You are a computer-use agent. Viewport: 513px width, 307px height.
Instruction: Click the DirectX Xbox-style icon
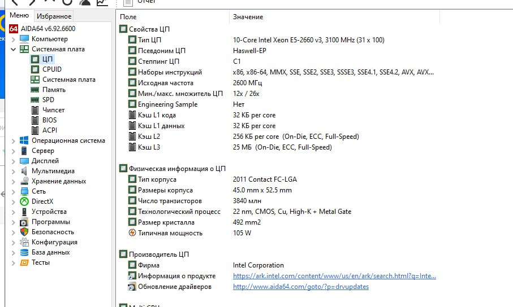point(24,201)
